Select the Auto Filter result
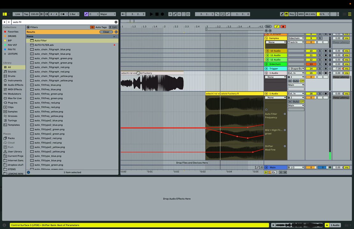Screen dimensions: 354x229 click(72, 40)
